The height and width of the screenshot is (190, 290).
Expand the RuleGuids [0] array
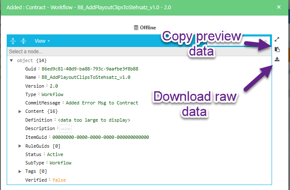coord(20,146)
